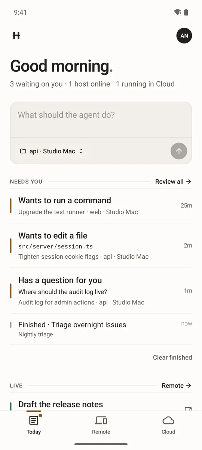Focus the 'What should the agent do?' field

(101, 119)
